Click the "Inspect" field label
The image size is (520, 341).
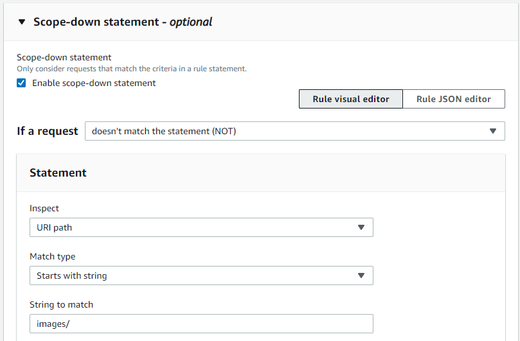pyautogui.click(x=44, y=208)
